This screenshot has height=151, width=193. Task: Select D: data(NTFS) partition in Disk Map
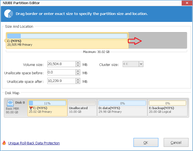point(122,108)
